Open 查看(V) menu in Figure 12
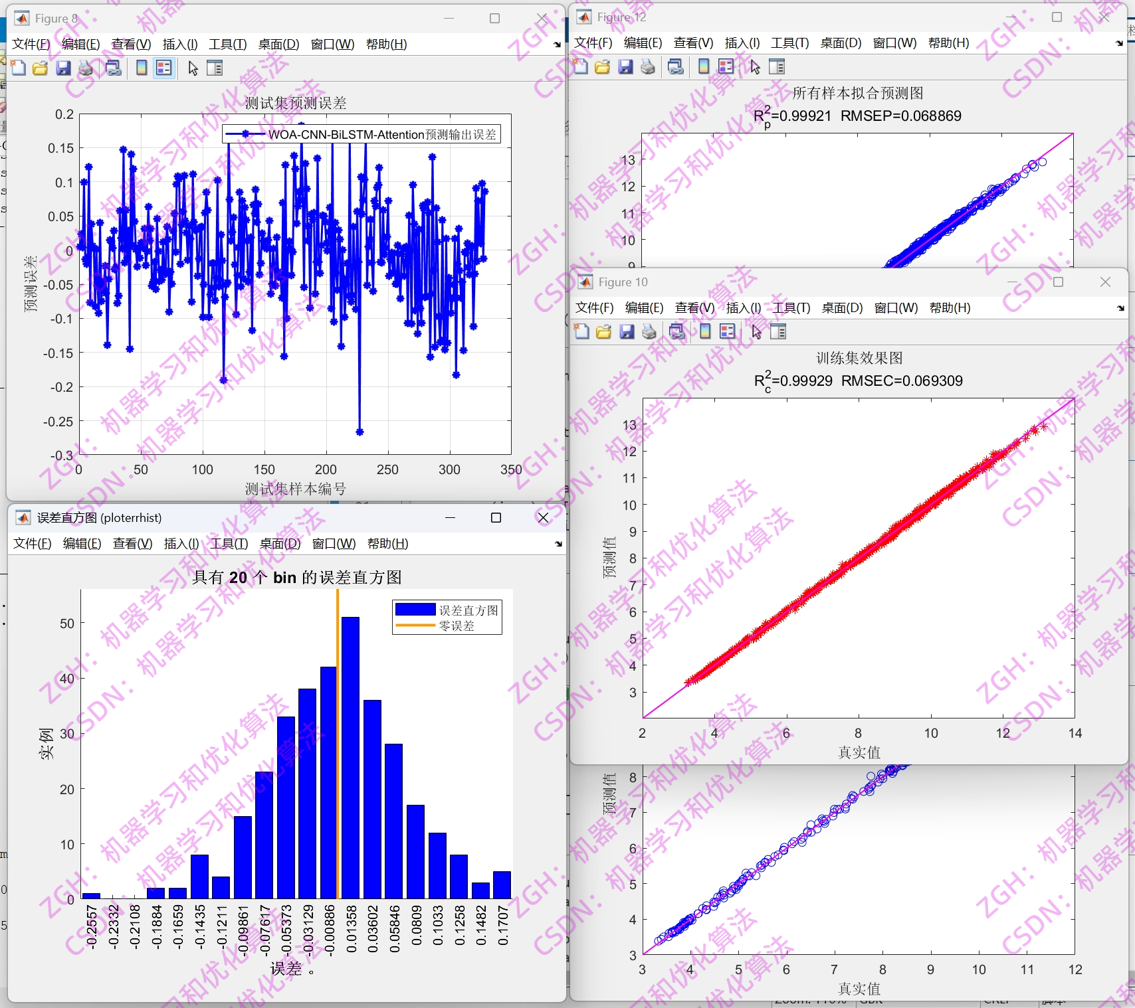The image size is (1135, 1008). [x=694, y=43]
